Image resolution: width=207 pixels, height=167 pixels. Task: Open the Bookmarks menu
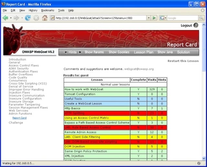click(48, 10)
